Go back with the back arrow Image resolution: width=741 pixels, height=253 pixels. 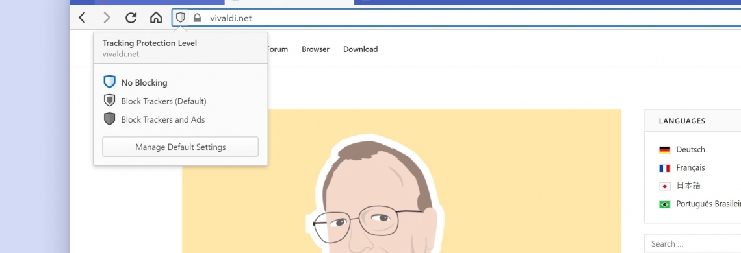pyautogui.click(x=83, y=18)
